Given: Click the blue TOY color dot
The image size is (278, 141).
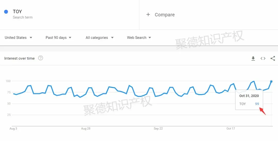Looking at the screenshot, I should (x=6, y=12).
